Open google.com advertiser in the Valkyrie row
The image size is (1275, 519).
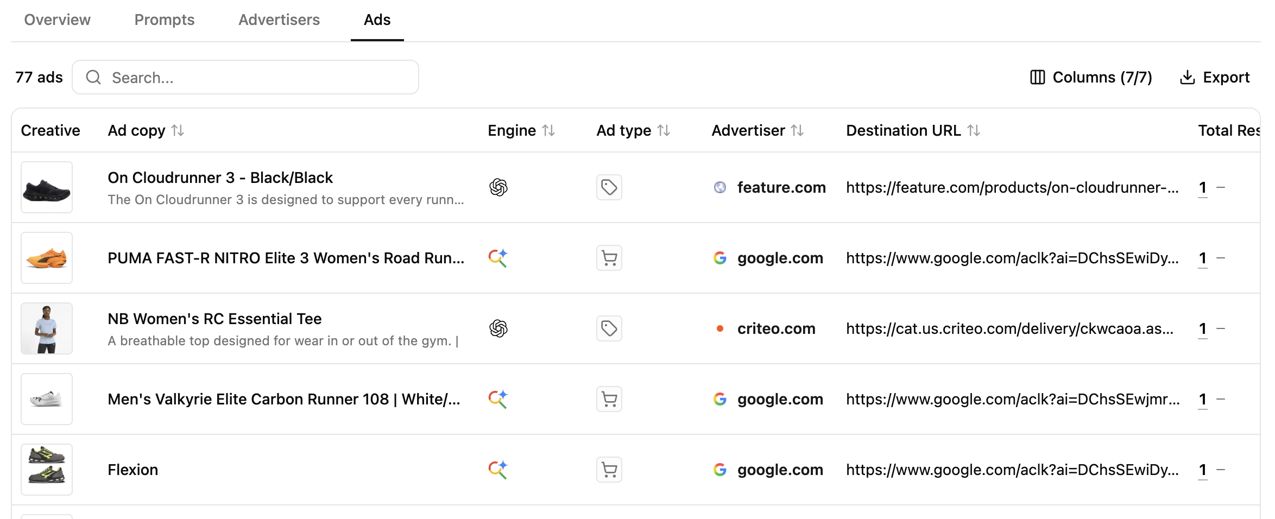tap(780, 399)
